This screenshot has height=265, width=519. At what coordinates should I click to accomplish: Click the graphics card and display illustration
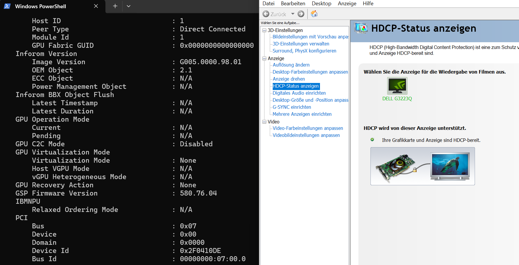click(x=422, y=166)
